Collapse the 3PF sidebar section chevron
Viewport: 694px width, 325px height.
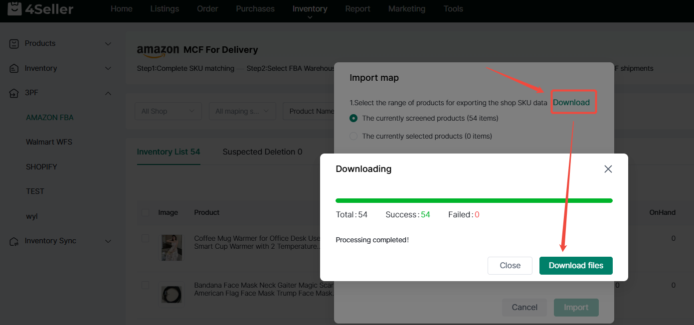coord(108,93)
